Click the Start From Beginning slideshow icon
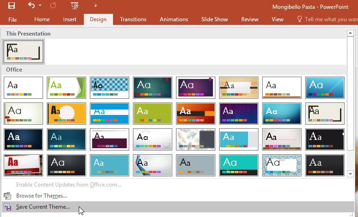Screen dimensions: 358x217 click(75, 6)
